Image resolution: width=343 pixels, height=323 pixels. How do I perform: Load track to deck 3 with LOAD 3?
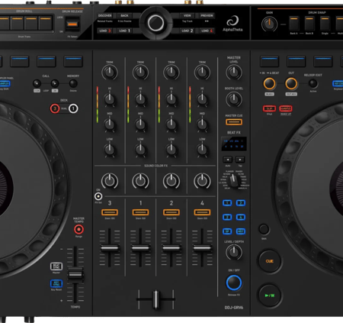click(105, 31)
